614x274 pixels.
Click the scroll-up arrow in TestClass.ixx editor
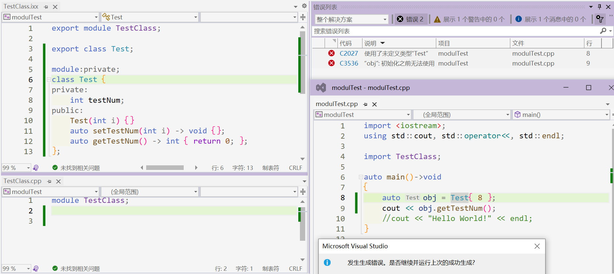tap(303, 27)
